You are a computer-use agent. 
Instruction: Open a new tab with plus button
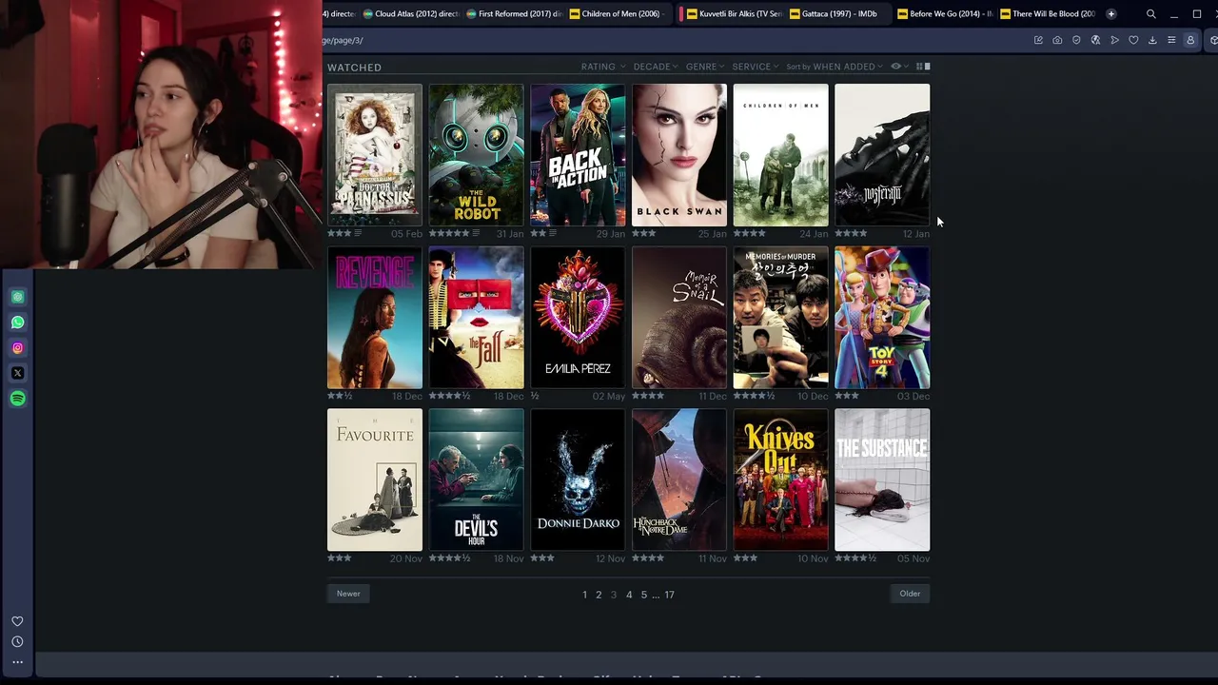1110,14
